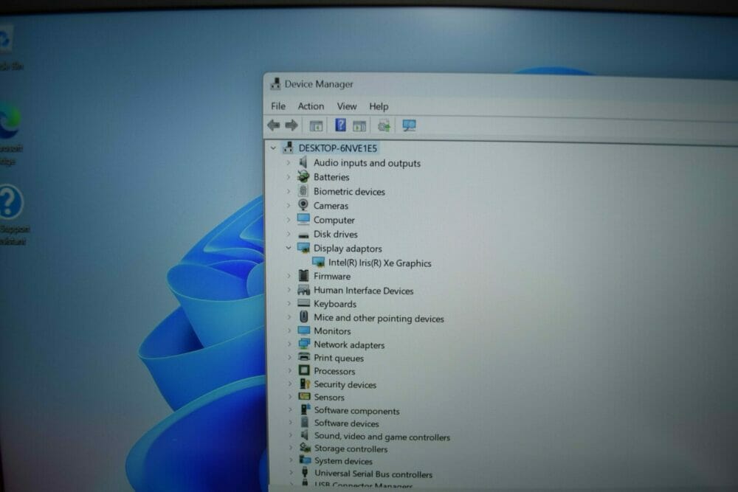Click the Scan for hardware changes monitor icon
This screenshot has height=492, width=738.
click(409, 125)
